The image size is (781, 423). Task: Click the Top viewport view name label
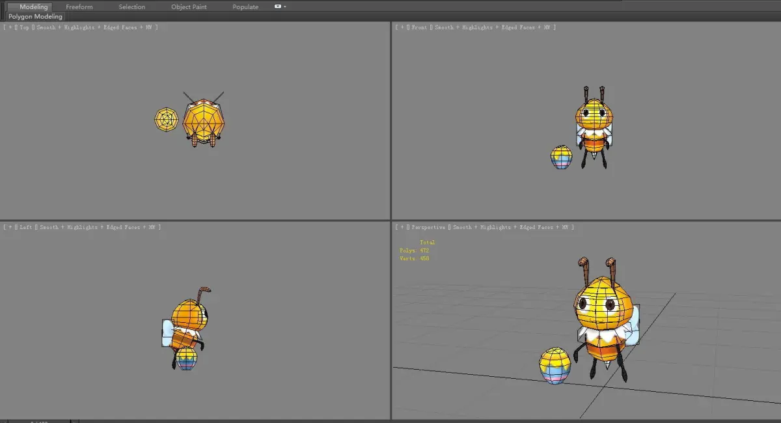tap(25, 27)
